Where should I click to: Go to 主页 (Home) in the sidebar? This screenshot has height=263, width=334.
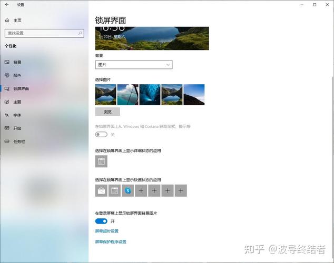point(17,20)
